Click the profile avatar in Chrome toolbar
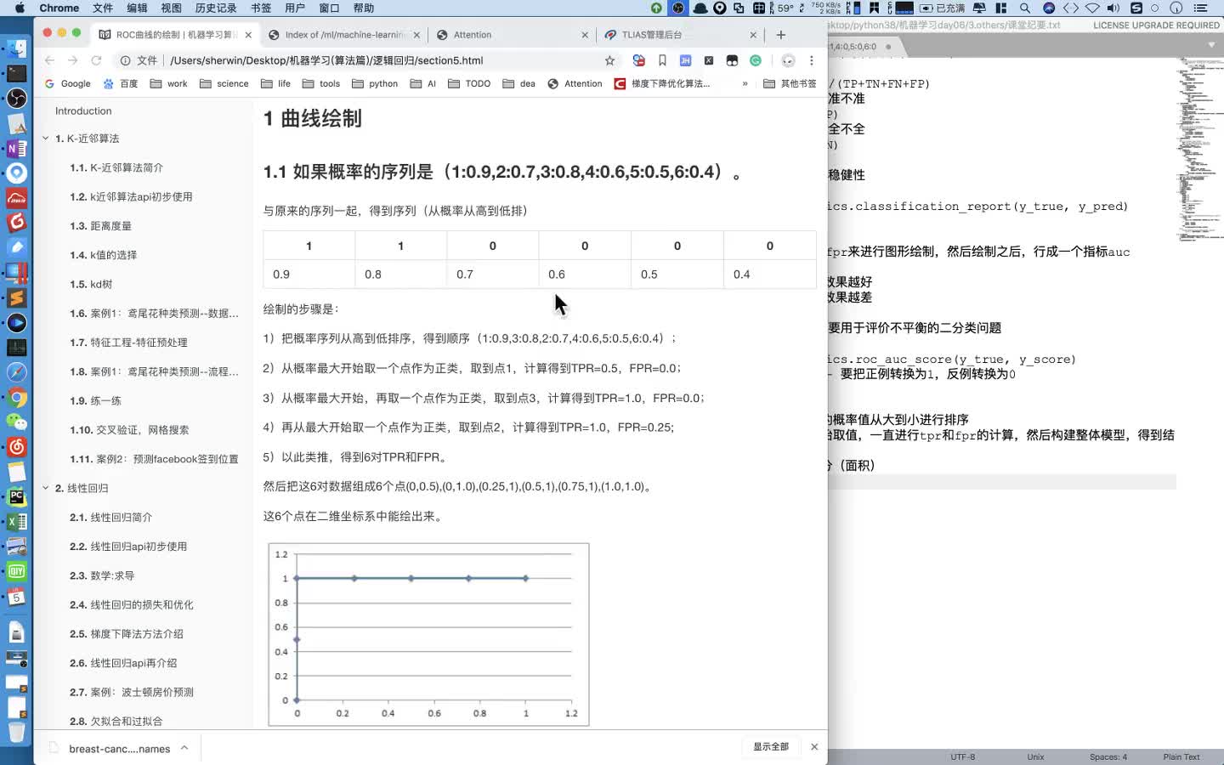The image size is (1224, 765). [x=788, y=60]
